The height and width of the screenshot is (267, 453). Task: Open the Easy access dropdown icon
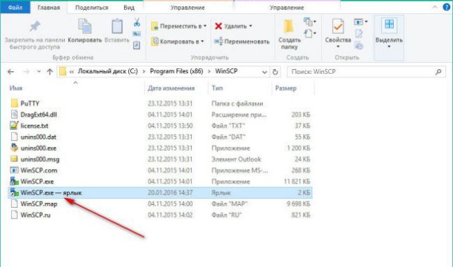tap(309, 34)
